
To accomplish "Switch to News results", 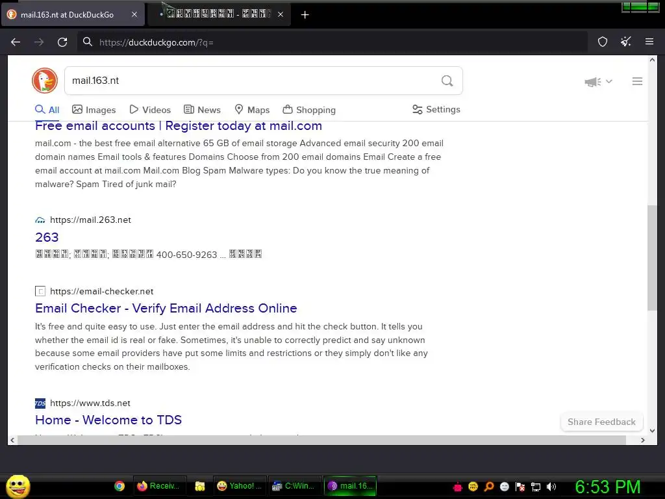I will point(203,110).
